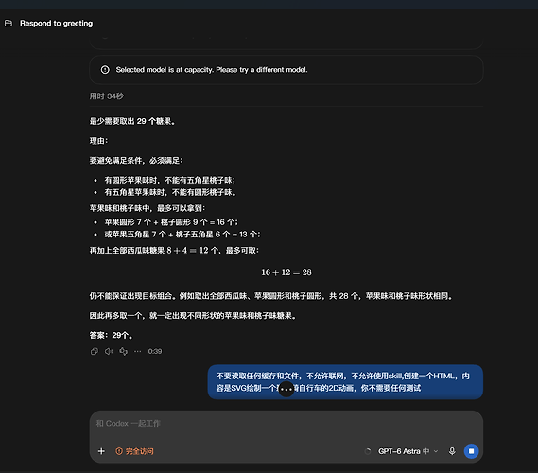
Task: Play the response aloud via the speaker icon
Action: 109,351
